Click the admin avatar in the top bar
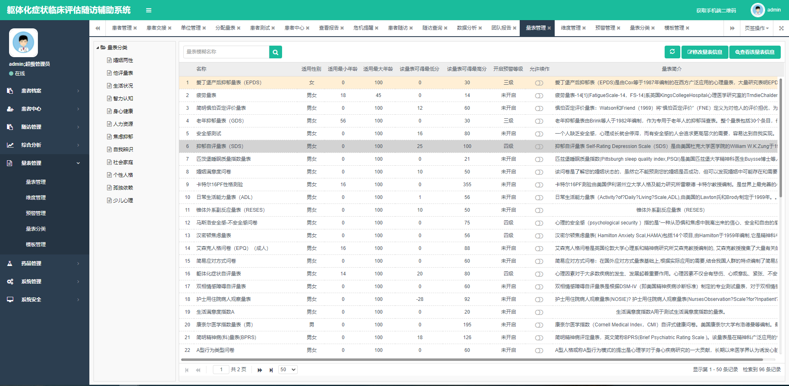Image resolution: width=789 pixels, height=386 pixels. coord(758,10)
